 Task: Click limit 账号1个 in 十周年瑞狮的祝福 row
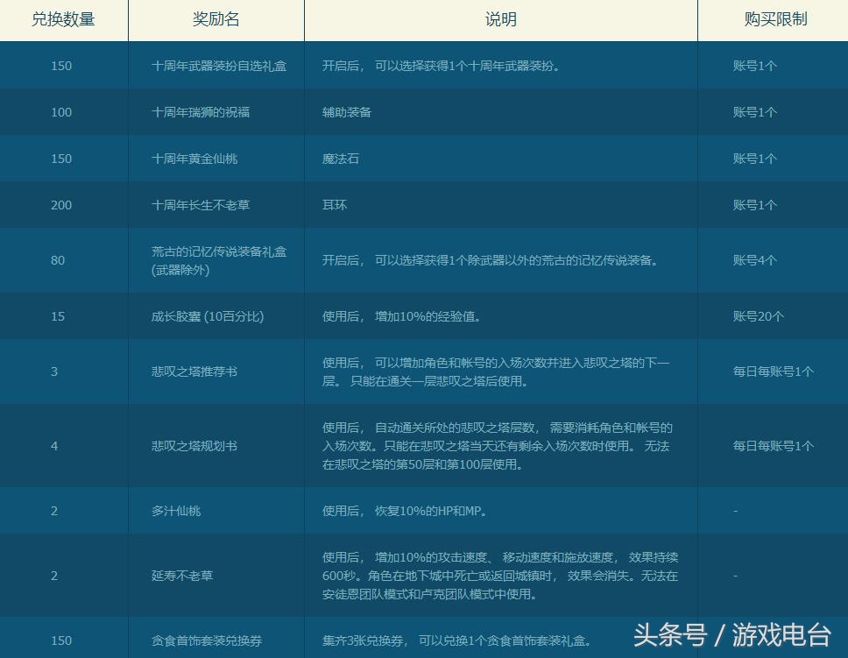click(x=755, y=112)
